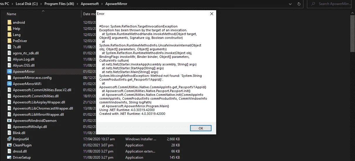Click the 7z.dll file icon
Screen dimensions: 355x161
pyautogui.click(x=9, y=47)
